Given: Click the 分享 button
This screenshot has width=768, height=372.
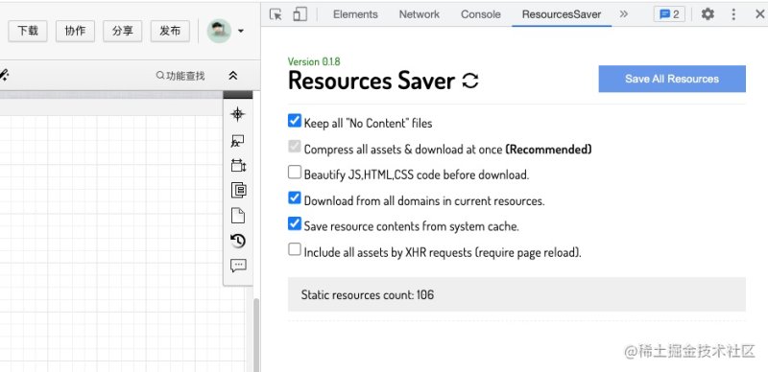Looking at the screenshot, I should pos(123,31).
